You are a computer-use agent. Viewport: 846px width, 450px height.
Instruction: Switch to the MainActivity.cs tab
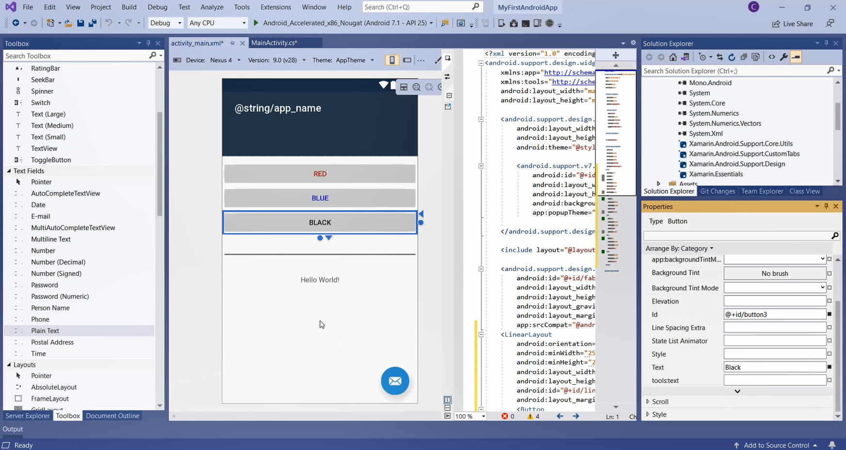pyautogui.click(x=274, y=43)
